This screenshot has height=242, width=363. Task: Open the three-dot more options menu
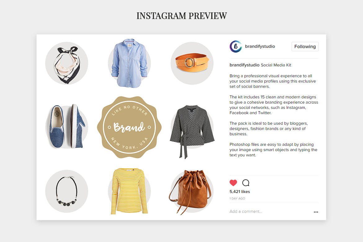point(316,212)
